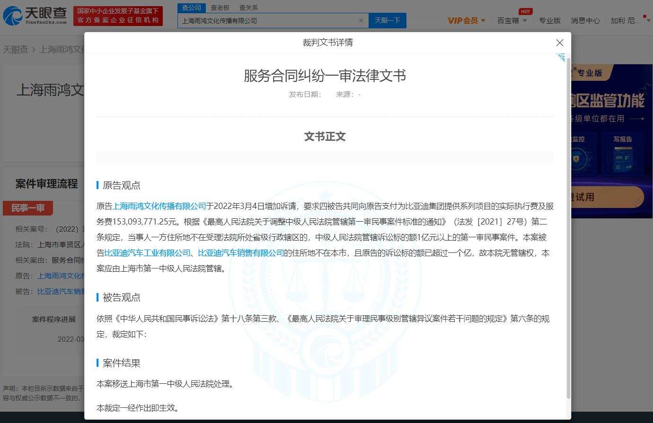This screenshot has width=653, height=423.
Task: Open link 比亚迪汽车销售有限公司 in the document
Action: point(241,253)
